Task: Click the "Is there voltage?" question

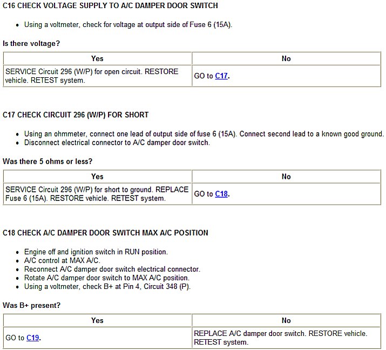Action: 31,43
